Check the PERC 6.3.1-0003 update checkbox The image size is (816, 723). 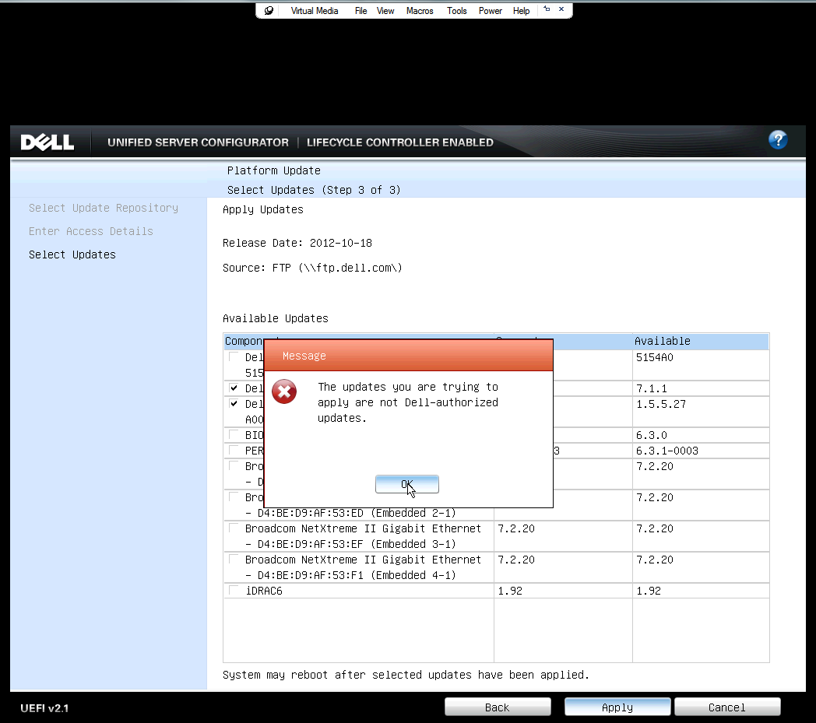tap(233, 451)
